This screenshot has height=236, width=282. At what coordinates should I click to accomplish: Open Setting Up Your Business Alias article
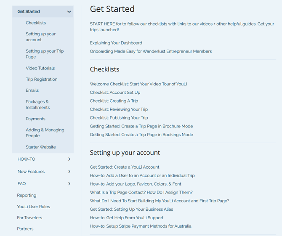[131, 209]
